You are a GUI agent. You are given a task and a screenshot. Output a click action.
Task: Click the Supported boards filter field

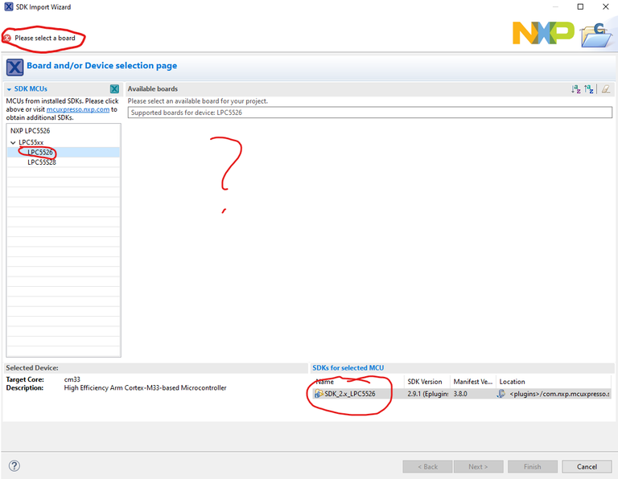[x=369, y=113]
